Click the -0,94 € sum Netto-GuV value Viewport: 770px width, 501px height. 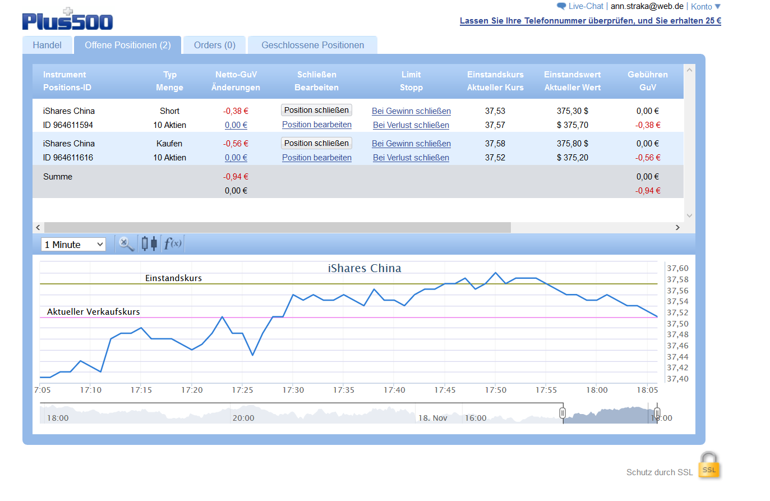pos(236,177)
